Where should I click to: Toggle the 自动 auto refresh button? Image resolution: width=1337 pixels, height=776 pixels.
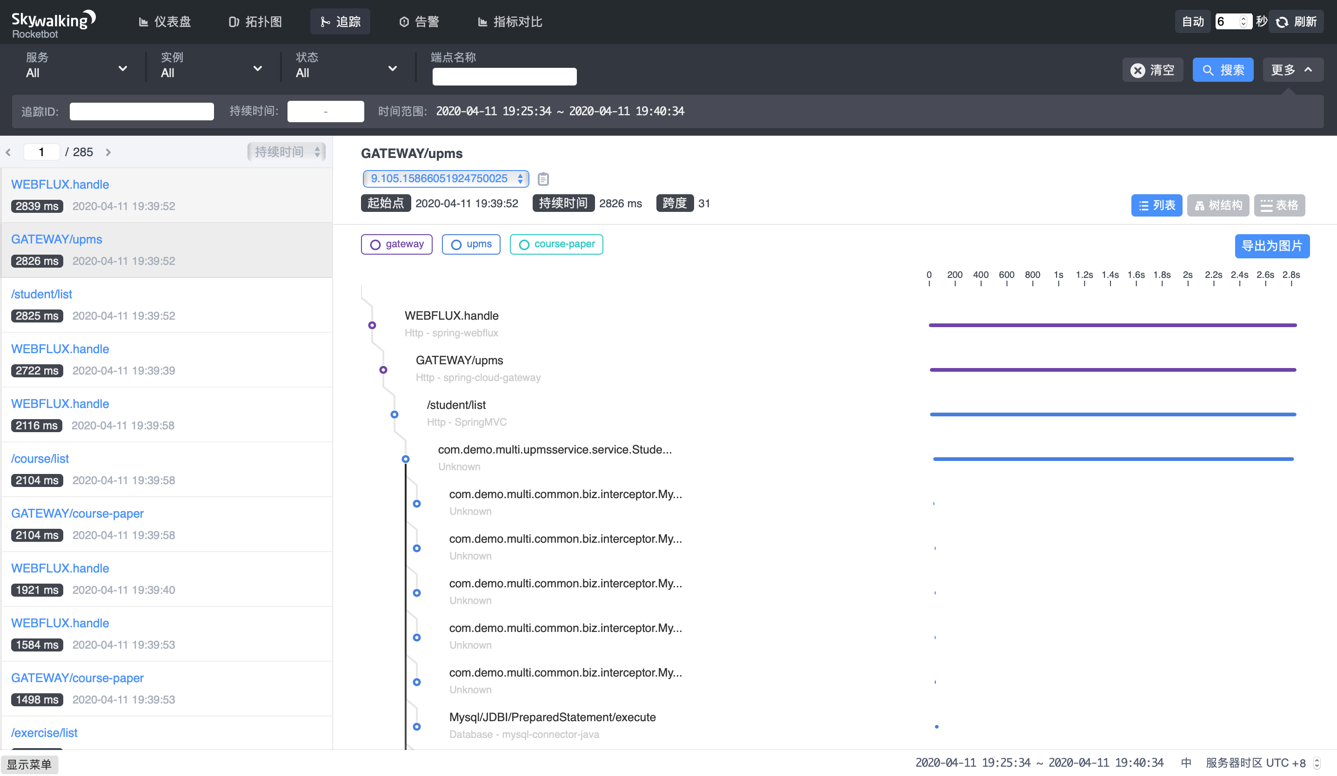point(1192,22)
